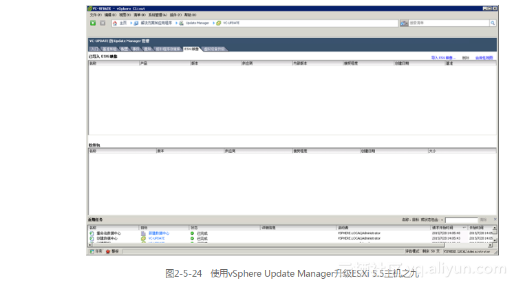The height and width of the screenshot is (285, 514).
Task: Click the Home house icon in breadcrumb
Action: [115, 23]
